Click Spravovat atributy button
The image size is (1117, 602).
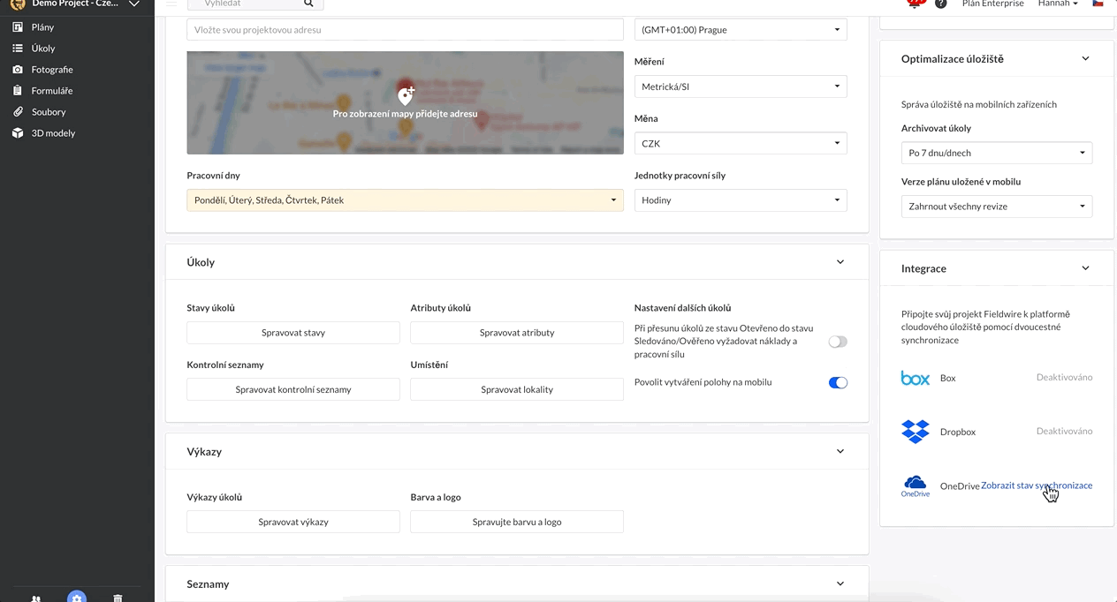517,333
